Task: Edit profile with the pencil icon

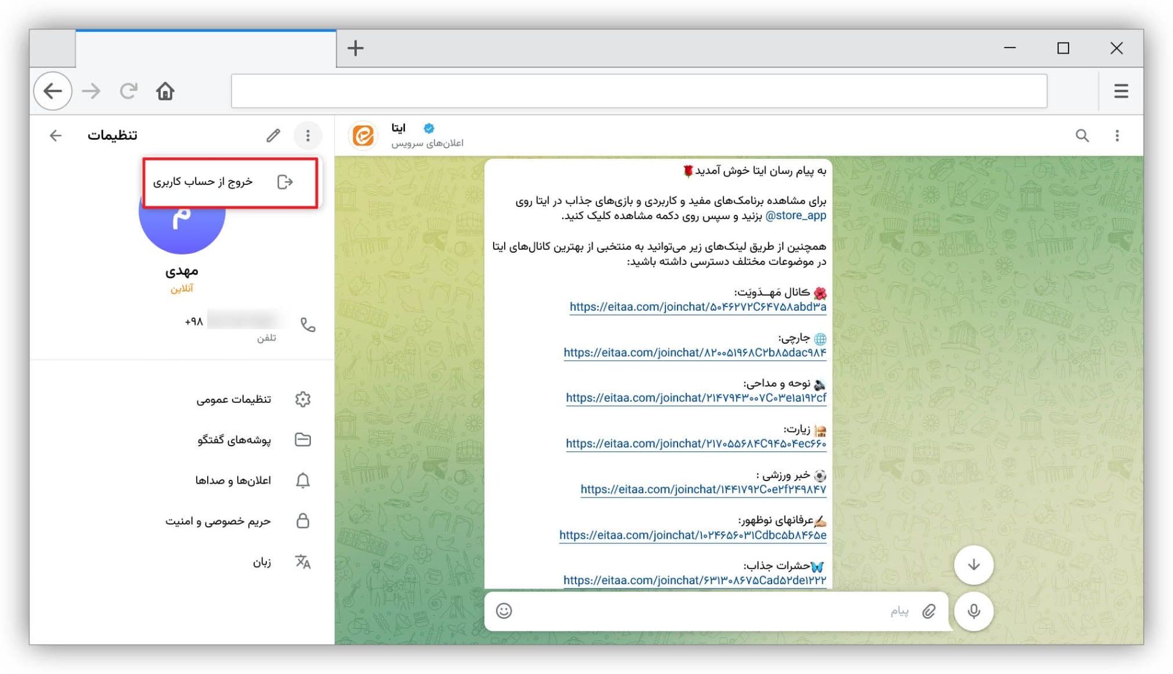Action: pos(273,136)
